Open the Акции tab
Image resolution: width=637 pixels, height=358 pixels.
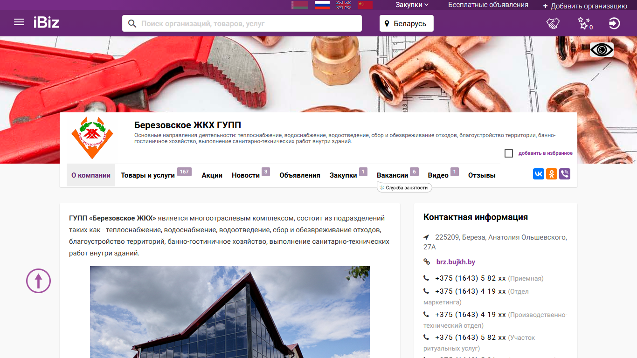212,175
